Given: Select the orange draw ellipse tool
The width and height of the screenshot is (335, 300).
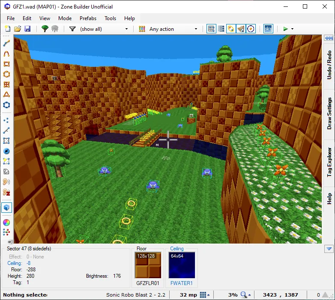Looking at the screenshot, I should pyautogui.click(x=6, y=74).
